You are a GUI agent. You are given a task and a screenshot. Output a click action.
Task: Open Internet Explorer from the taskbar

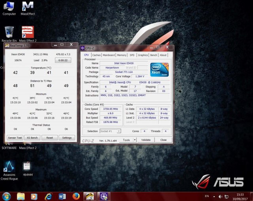pyautogui.click(x=48, y=196)
